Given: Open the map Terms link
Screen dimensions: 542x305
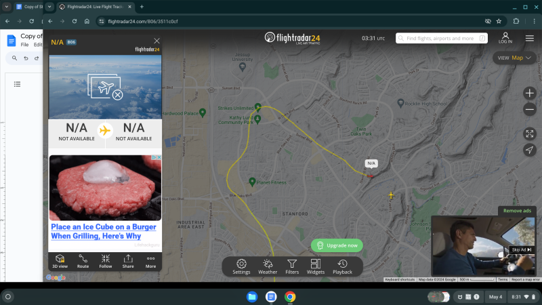Looking at the screenshot, I should 503,279.
